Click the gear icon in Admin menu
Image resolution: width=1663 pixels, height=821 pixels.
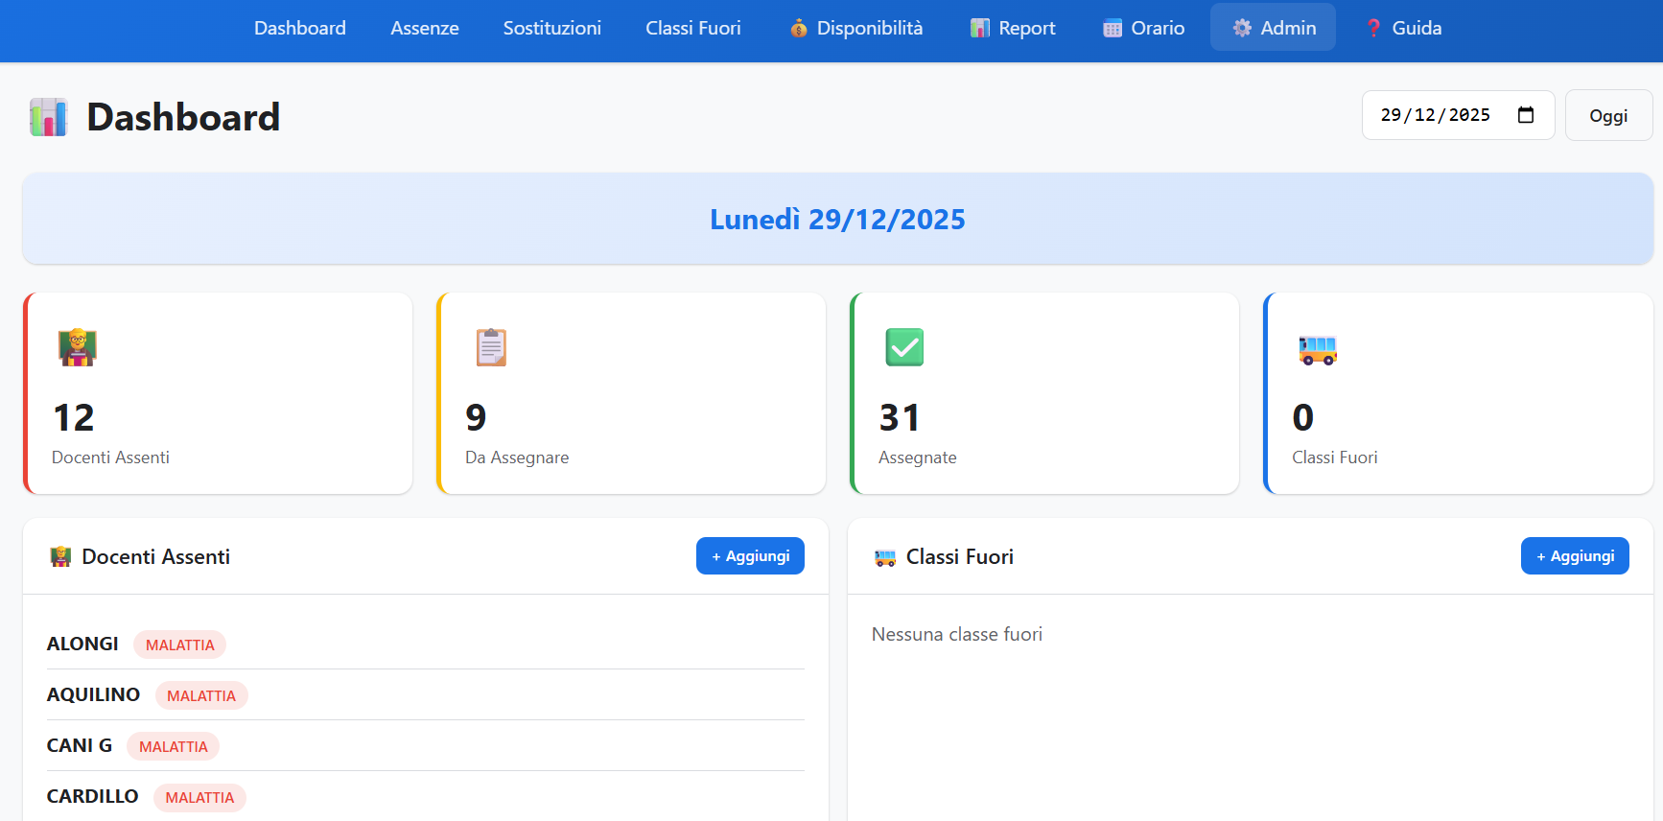1242,28
